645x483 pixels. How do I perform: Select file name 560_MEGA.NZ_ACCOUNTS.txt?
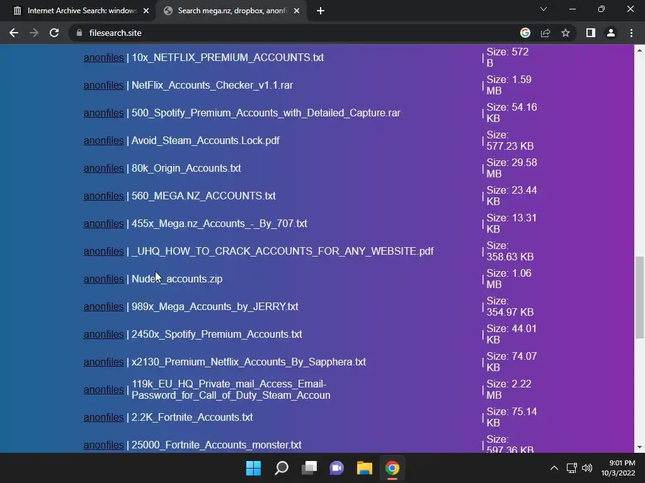pos(203,196)
